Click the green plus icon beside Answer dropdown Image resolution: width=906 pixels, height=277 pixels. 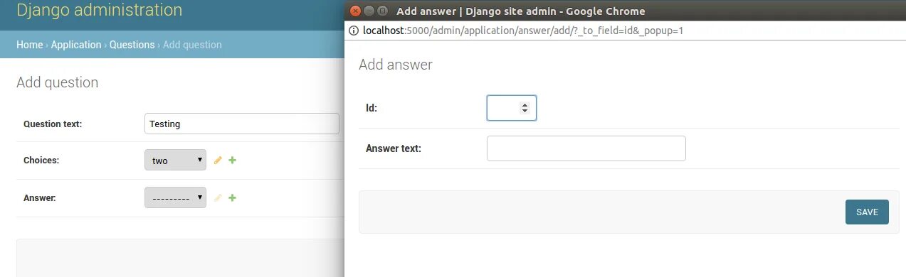point(232,197)
